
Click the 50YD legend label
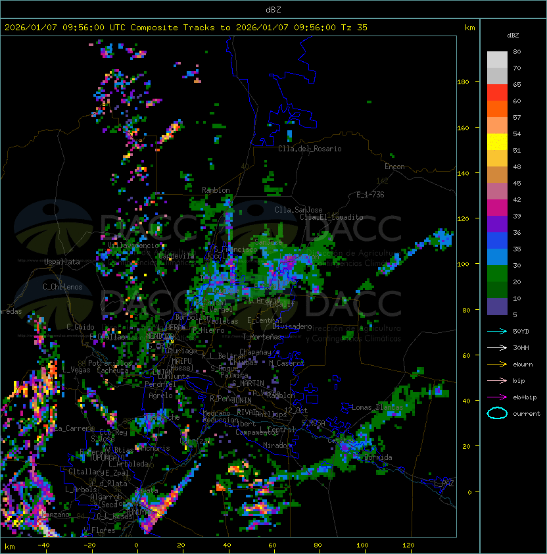click(521, 332)
